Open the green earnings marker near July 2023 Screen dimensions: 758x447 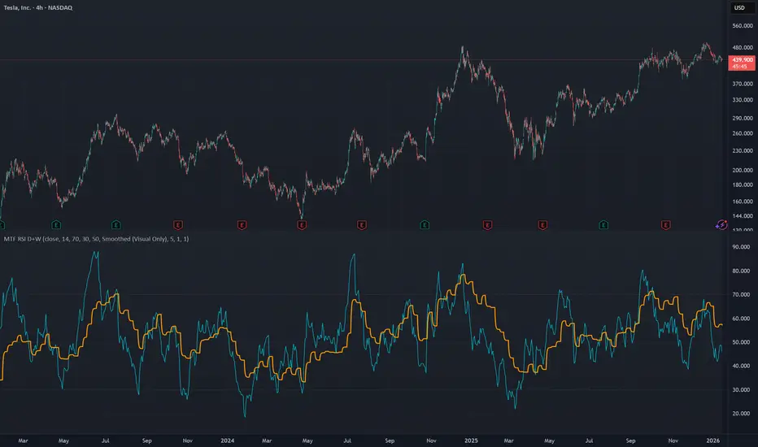[116, 224]
